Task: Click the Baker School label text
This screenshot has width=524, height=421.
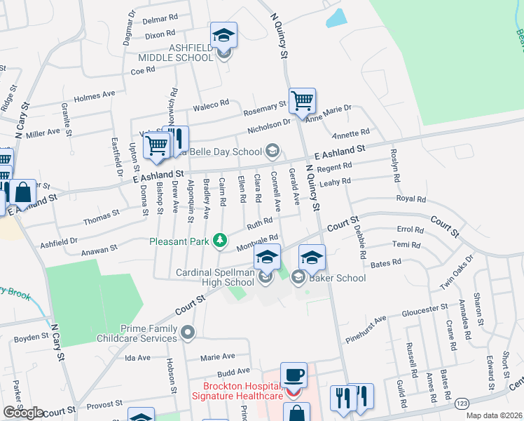Action: (338, 278)
